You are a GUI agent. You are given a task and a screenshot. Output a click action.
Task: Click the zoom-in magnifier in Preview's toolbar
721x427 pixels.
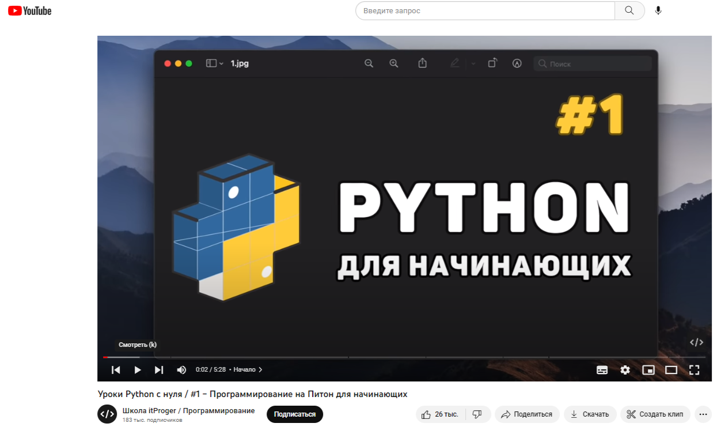(x=394, y=63)
